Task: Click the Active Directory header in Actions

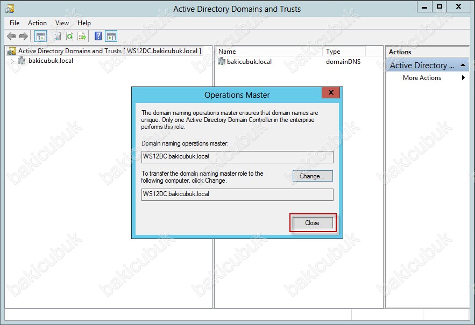Action: point(428,65)
